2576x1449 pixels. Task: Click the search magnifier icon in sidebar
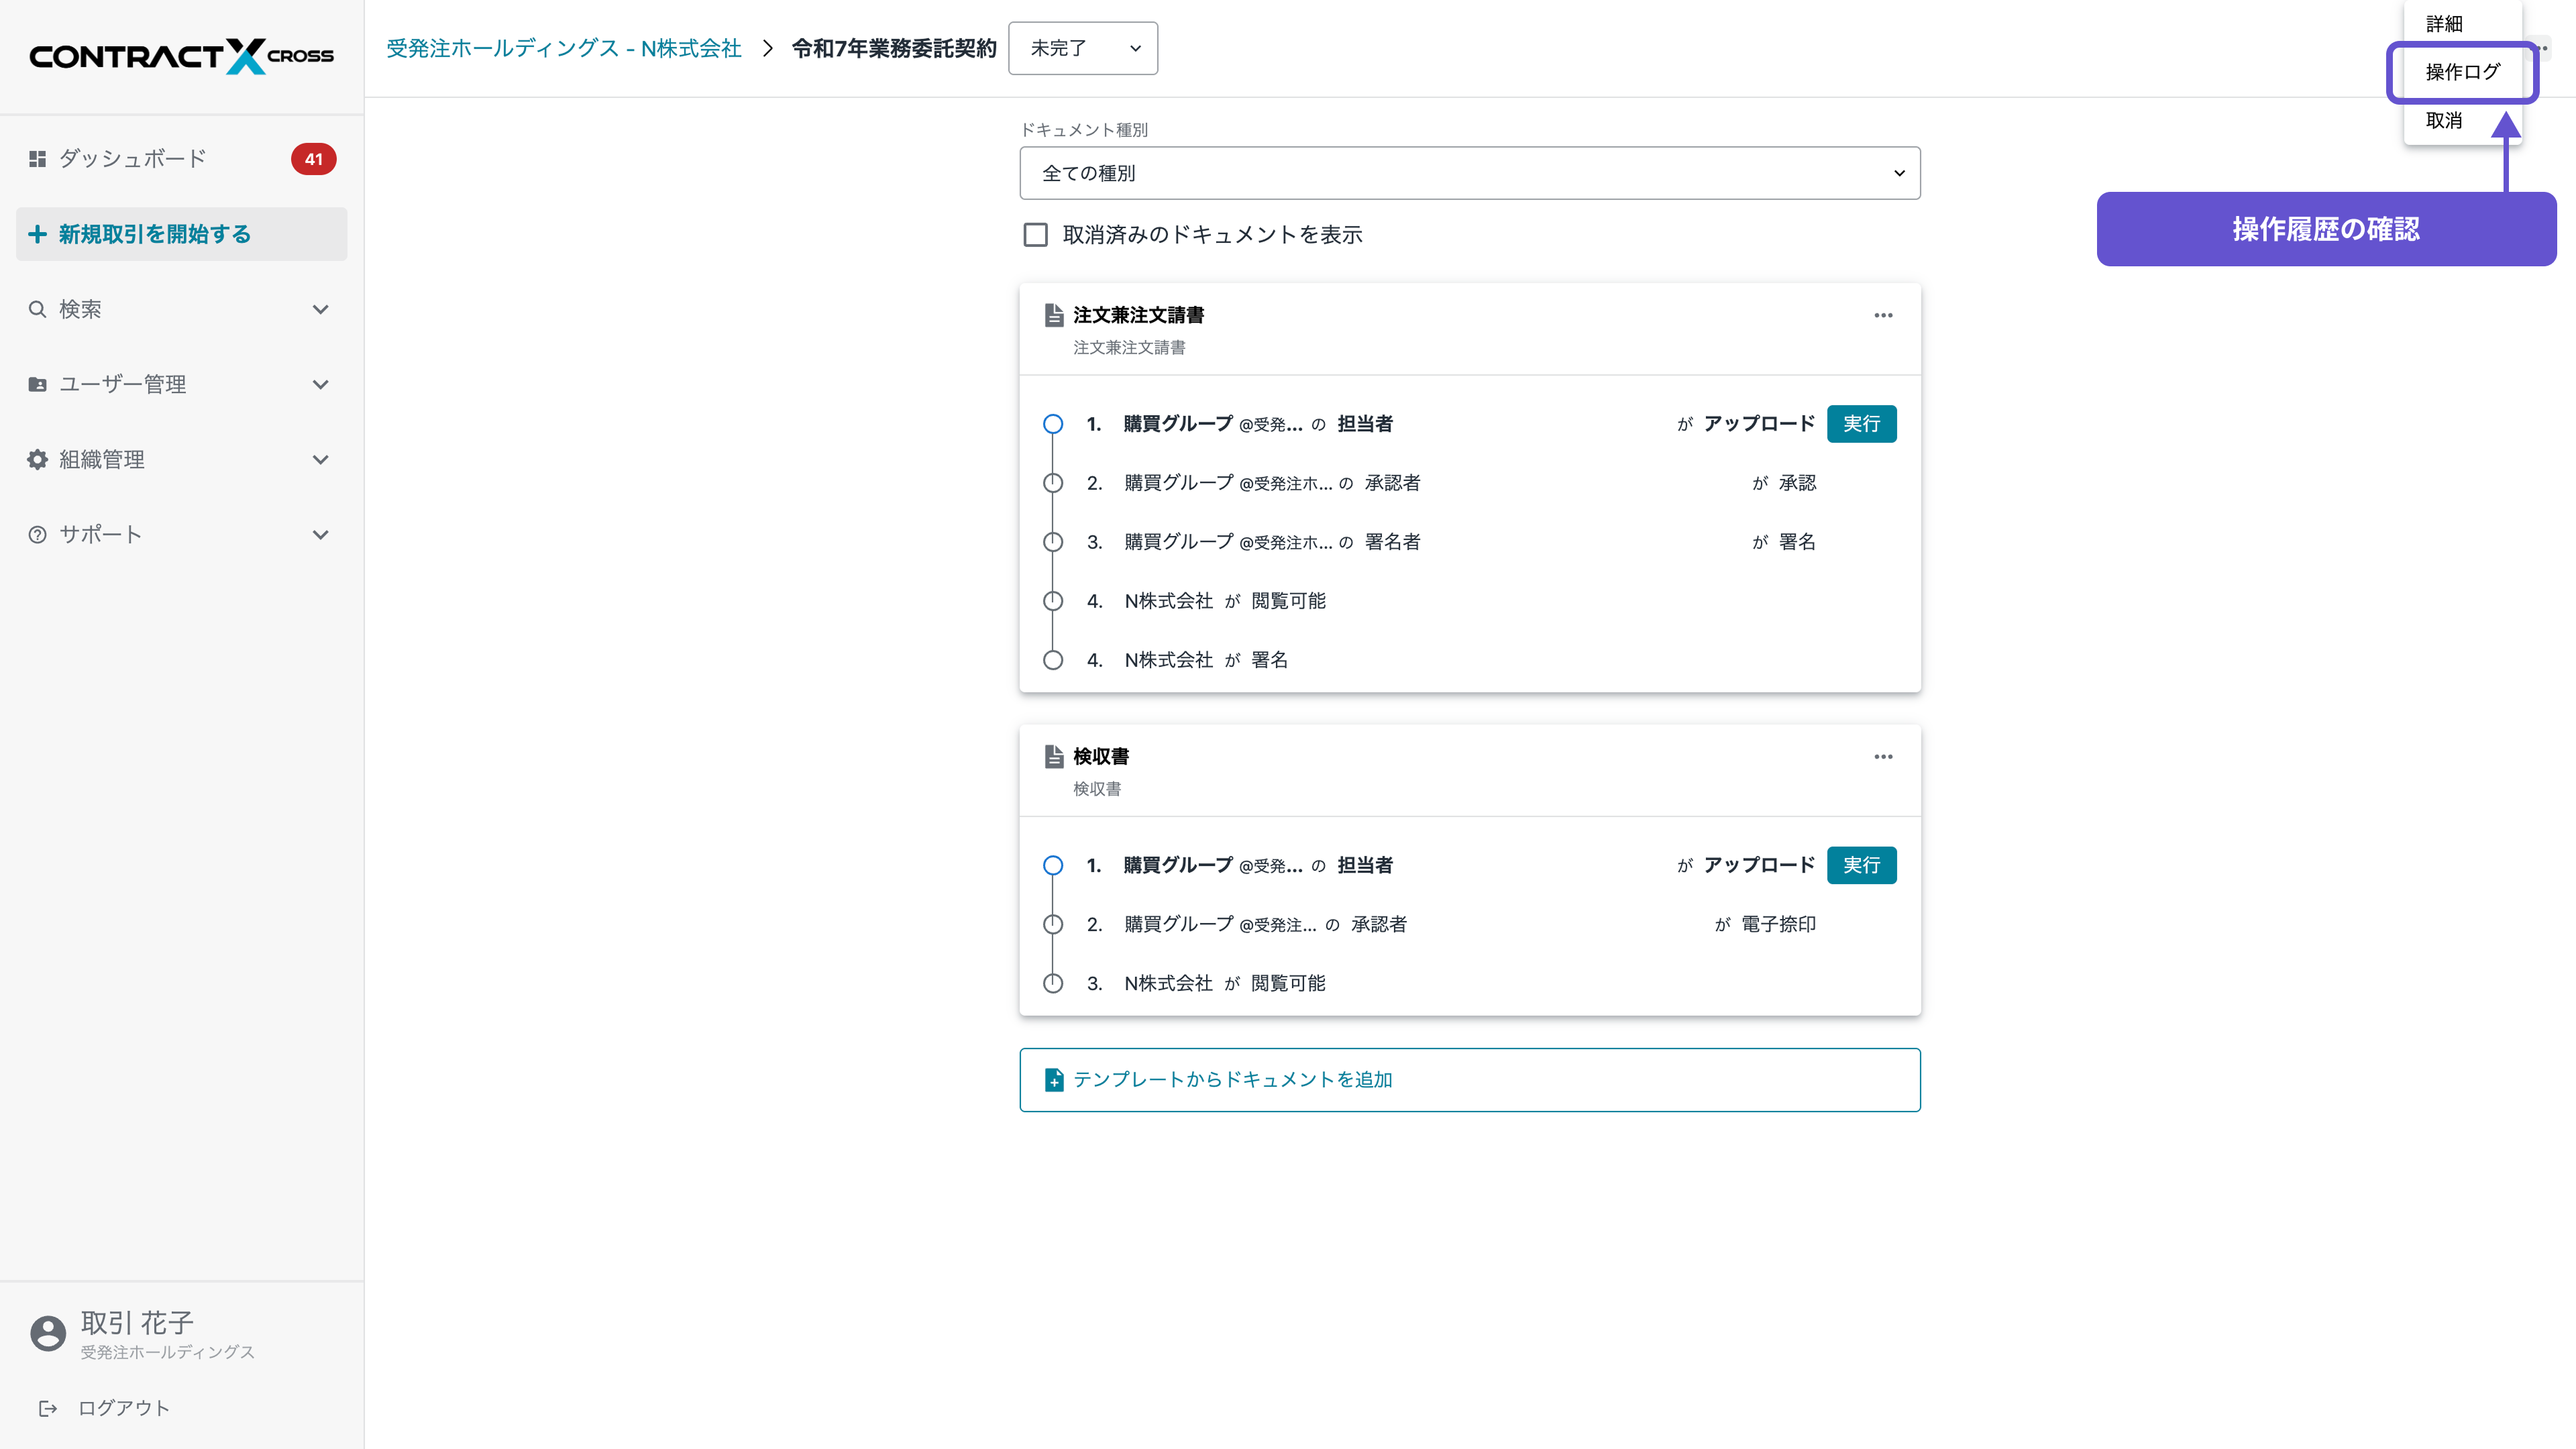(37, 308)
